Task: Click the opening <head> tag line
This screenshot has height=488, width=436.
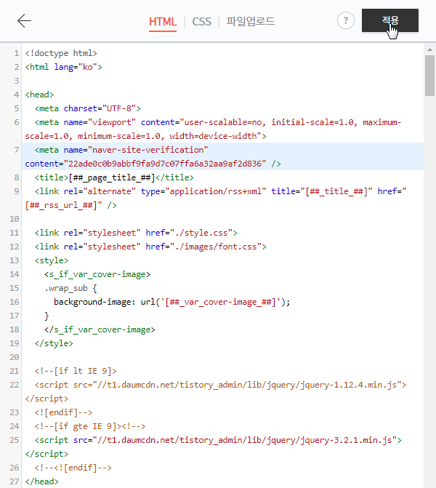Action: tap(39, 95)
